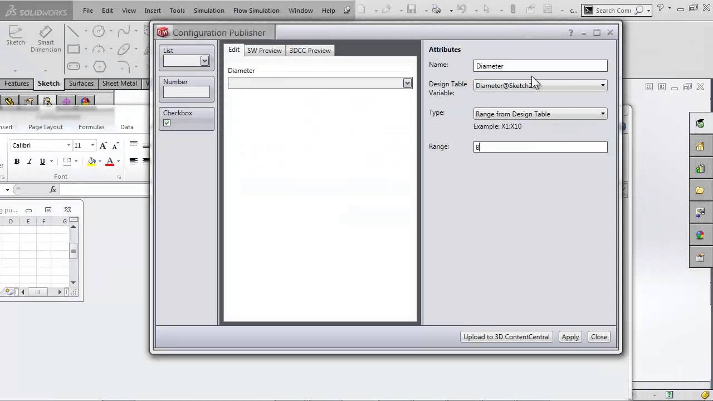713x401 pixels.
Task: Select the Sketch tool in the SolidWorks toolbar
Action: click(x=16, y=36)
